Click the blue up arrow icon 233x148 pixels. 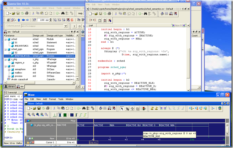[x=18, y=20]
